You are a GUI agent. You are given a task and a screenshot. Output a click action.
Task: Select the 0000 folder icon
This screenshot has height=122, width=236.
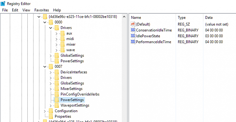click(x=51, y=22)
